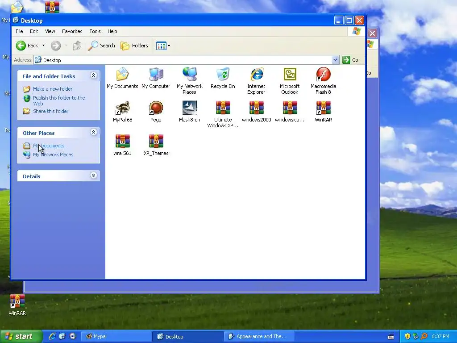This screenshot has width=457, height=343.
Task: Click the Back toolbar button
Action: click(x=27, y=46)
